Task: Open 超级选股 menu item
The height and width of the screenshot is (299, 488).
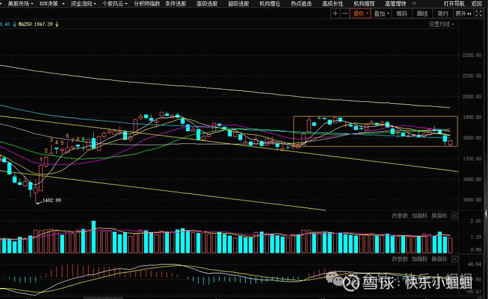Action: coord(239,4)
